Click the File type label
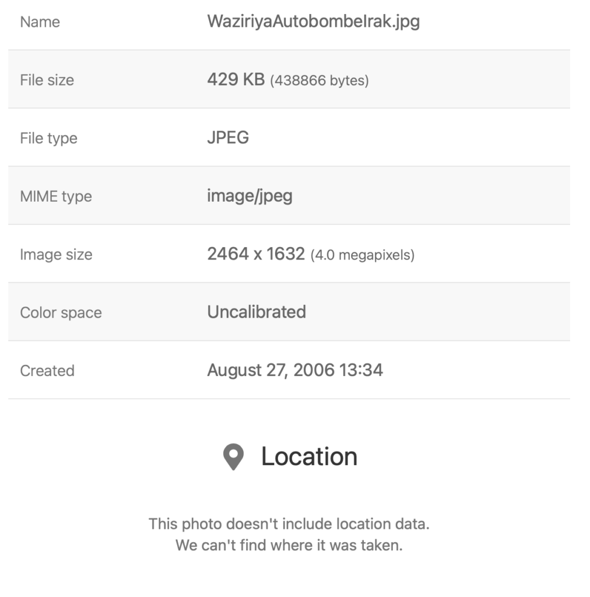The width and height of the screenshot is (590, 597). click(x=48, y=138)
